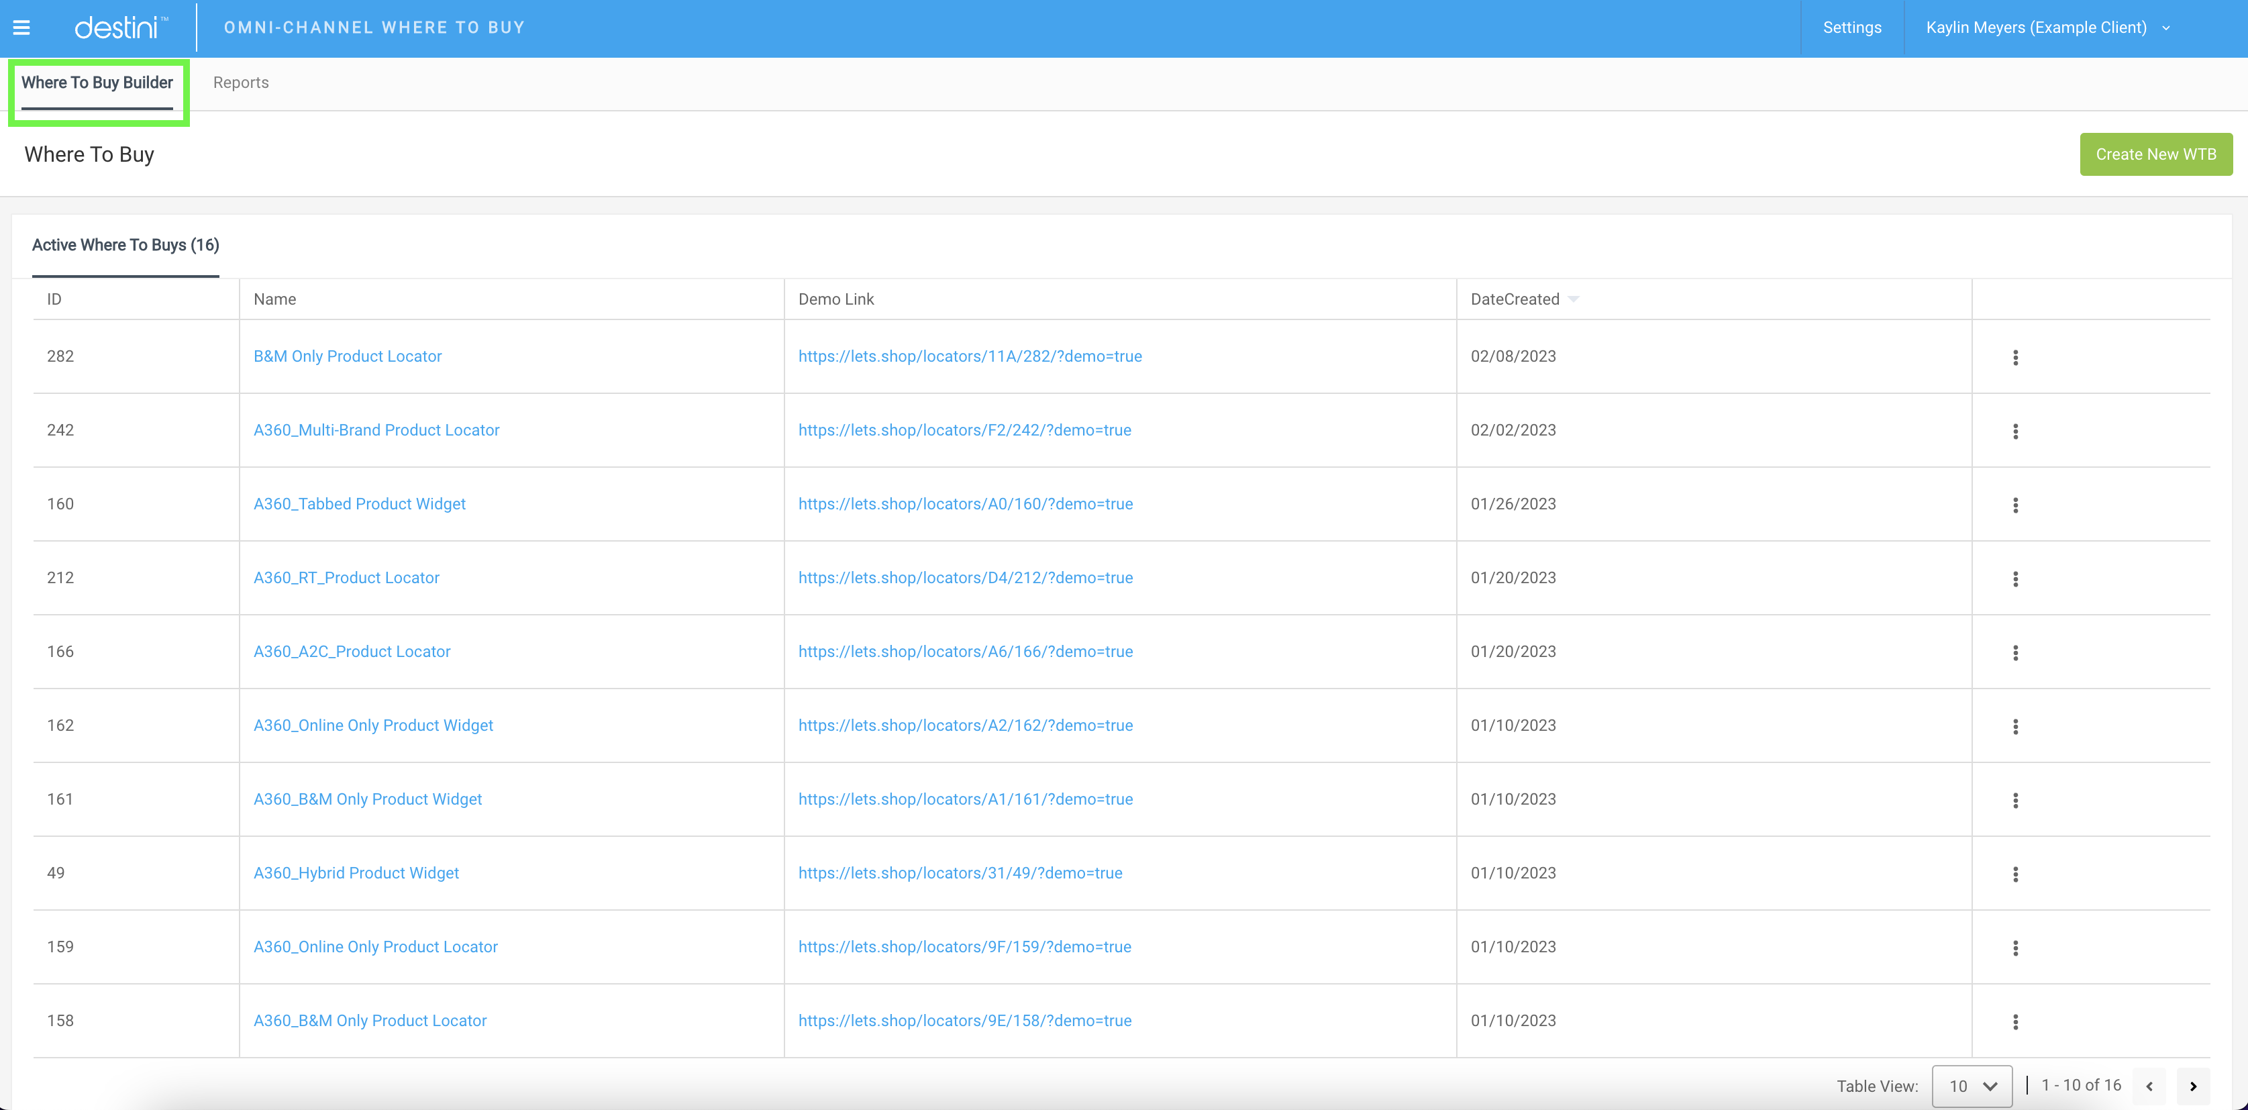Open more options for A360_Hybrid Product Widget
2248x1110 pixels.
point(2015,874)
